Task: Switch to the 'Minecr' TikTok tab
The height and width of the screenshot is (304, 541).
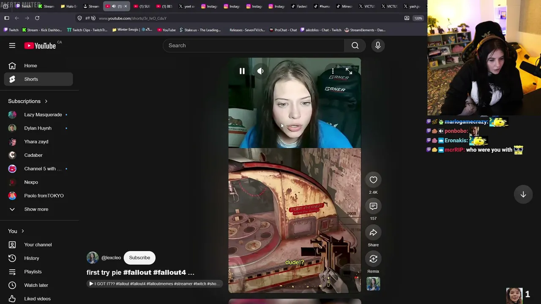Action: point(344,6)
